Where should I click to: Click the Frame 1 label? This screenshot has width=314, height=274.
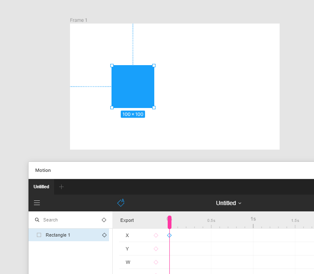point(78,20)
